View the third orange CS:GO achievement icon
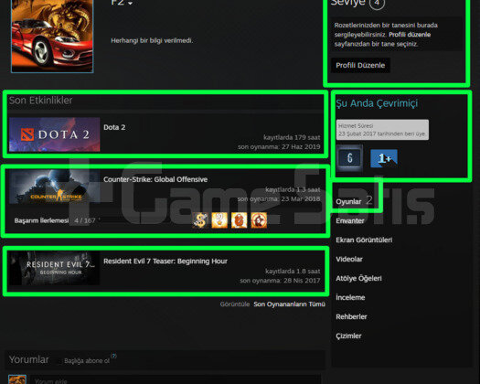This screenshot has width=480, height=384. tap(239, 220)
